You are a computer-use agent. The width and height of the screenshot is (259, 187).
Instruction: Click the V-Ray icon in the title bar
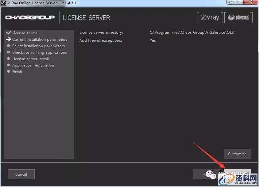pos(3,3)
